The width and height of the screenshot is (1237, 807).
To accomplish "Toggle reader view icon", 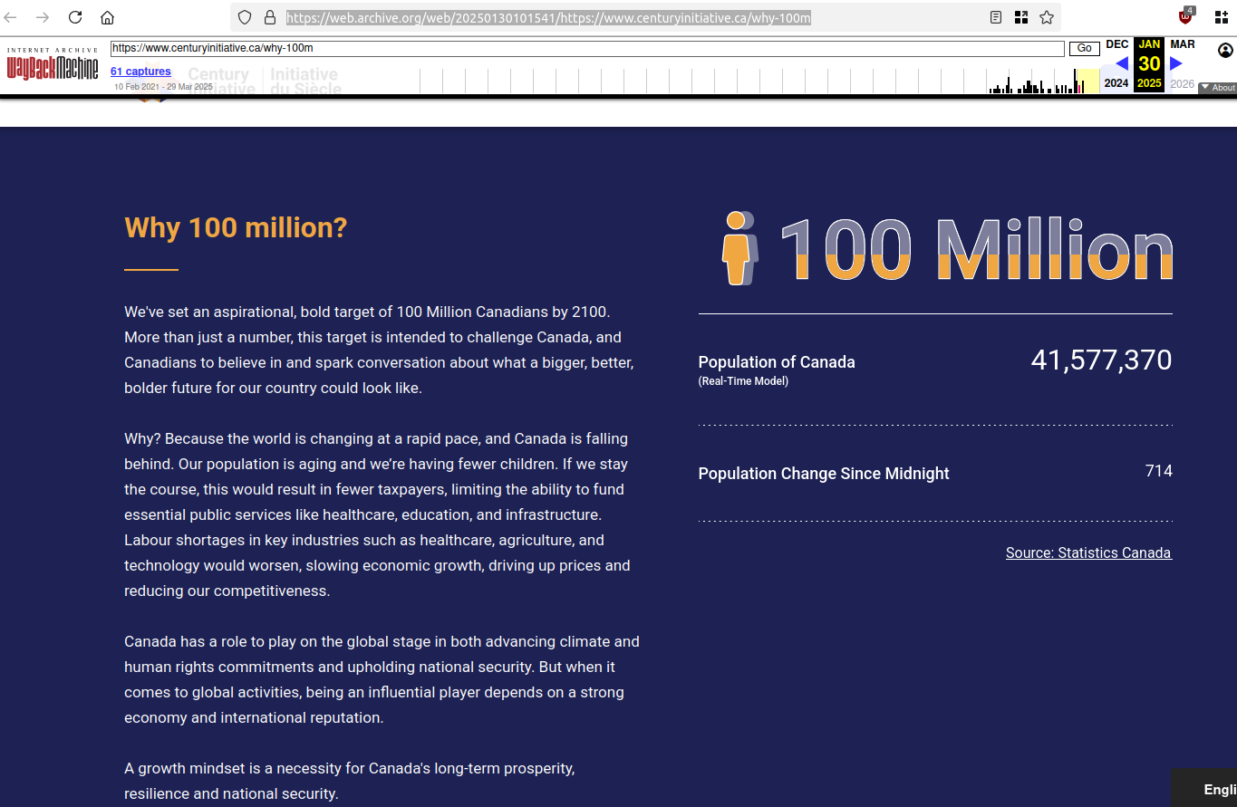I will (x=996, y=17).
